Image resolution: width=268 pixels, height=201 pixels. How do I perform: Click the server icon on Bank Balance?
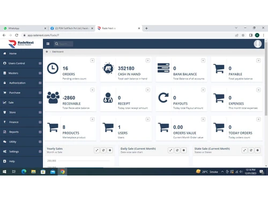click(x=163, y=68)
